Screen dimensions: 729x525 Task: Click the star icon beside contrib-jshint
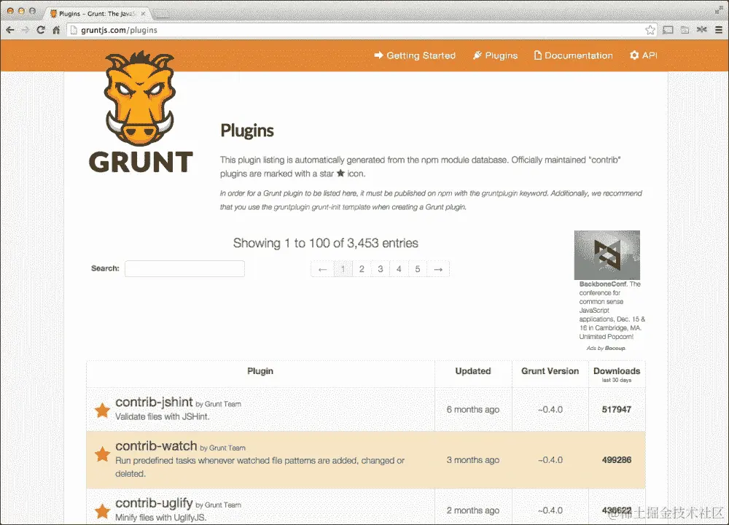102,410
